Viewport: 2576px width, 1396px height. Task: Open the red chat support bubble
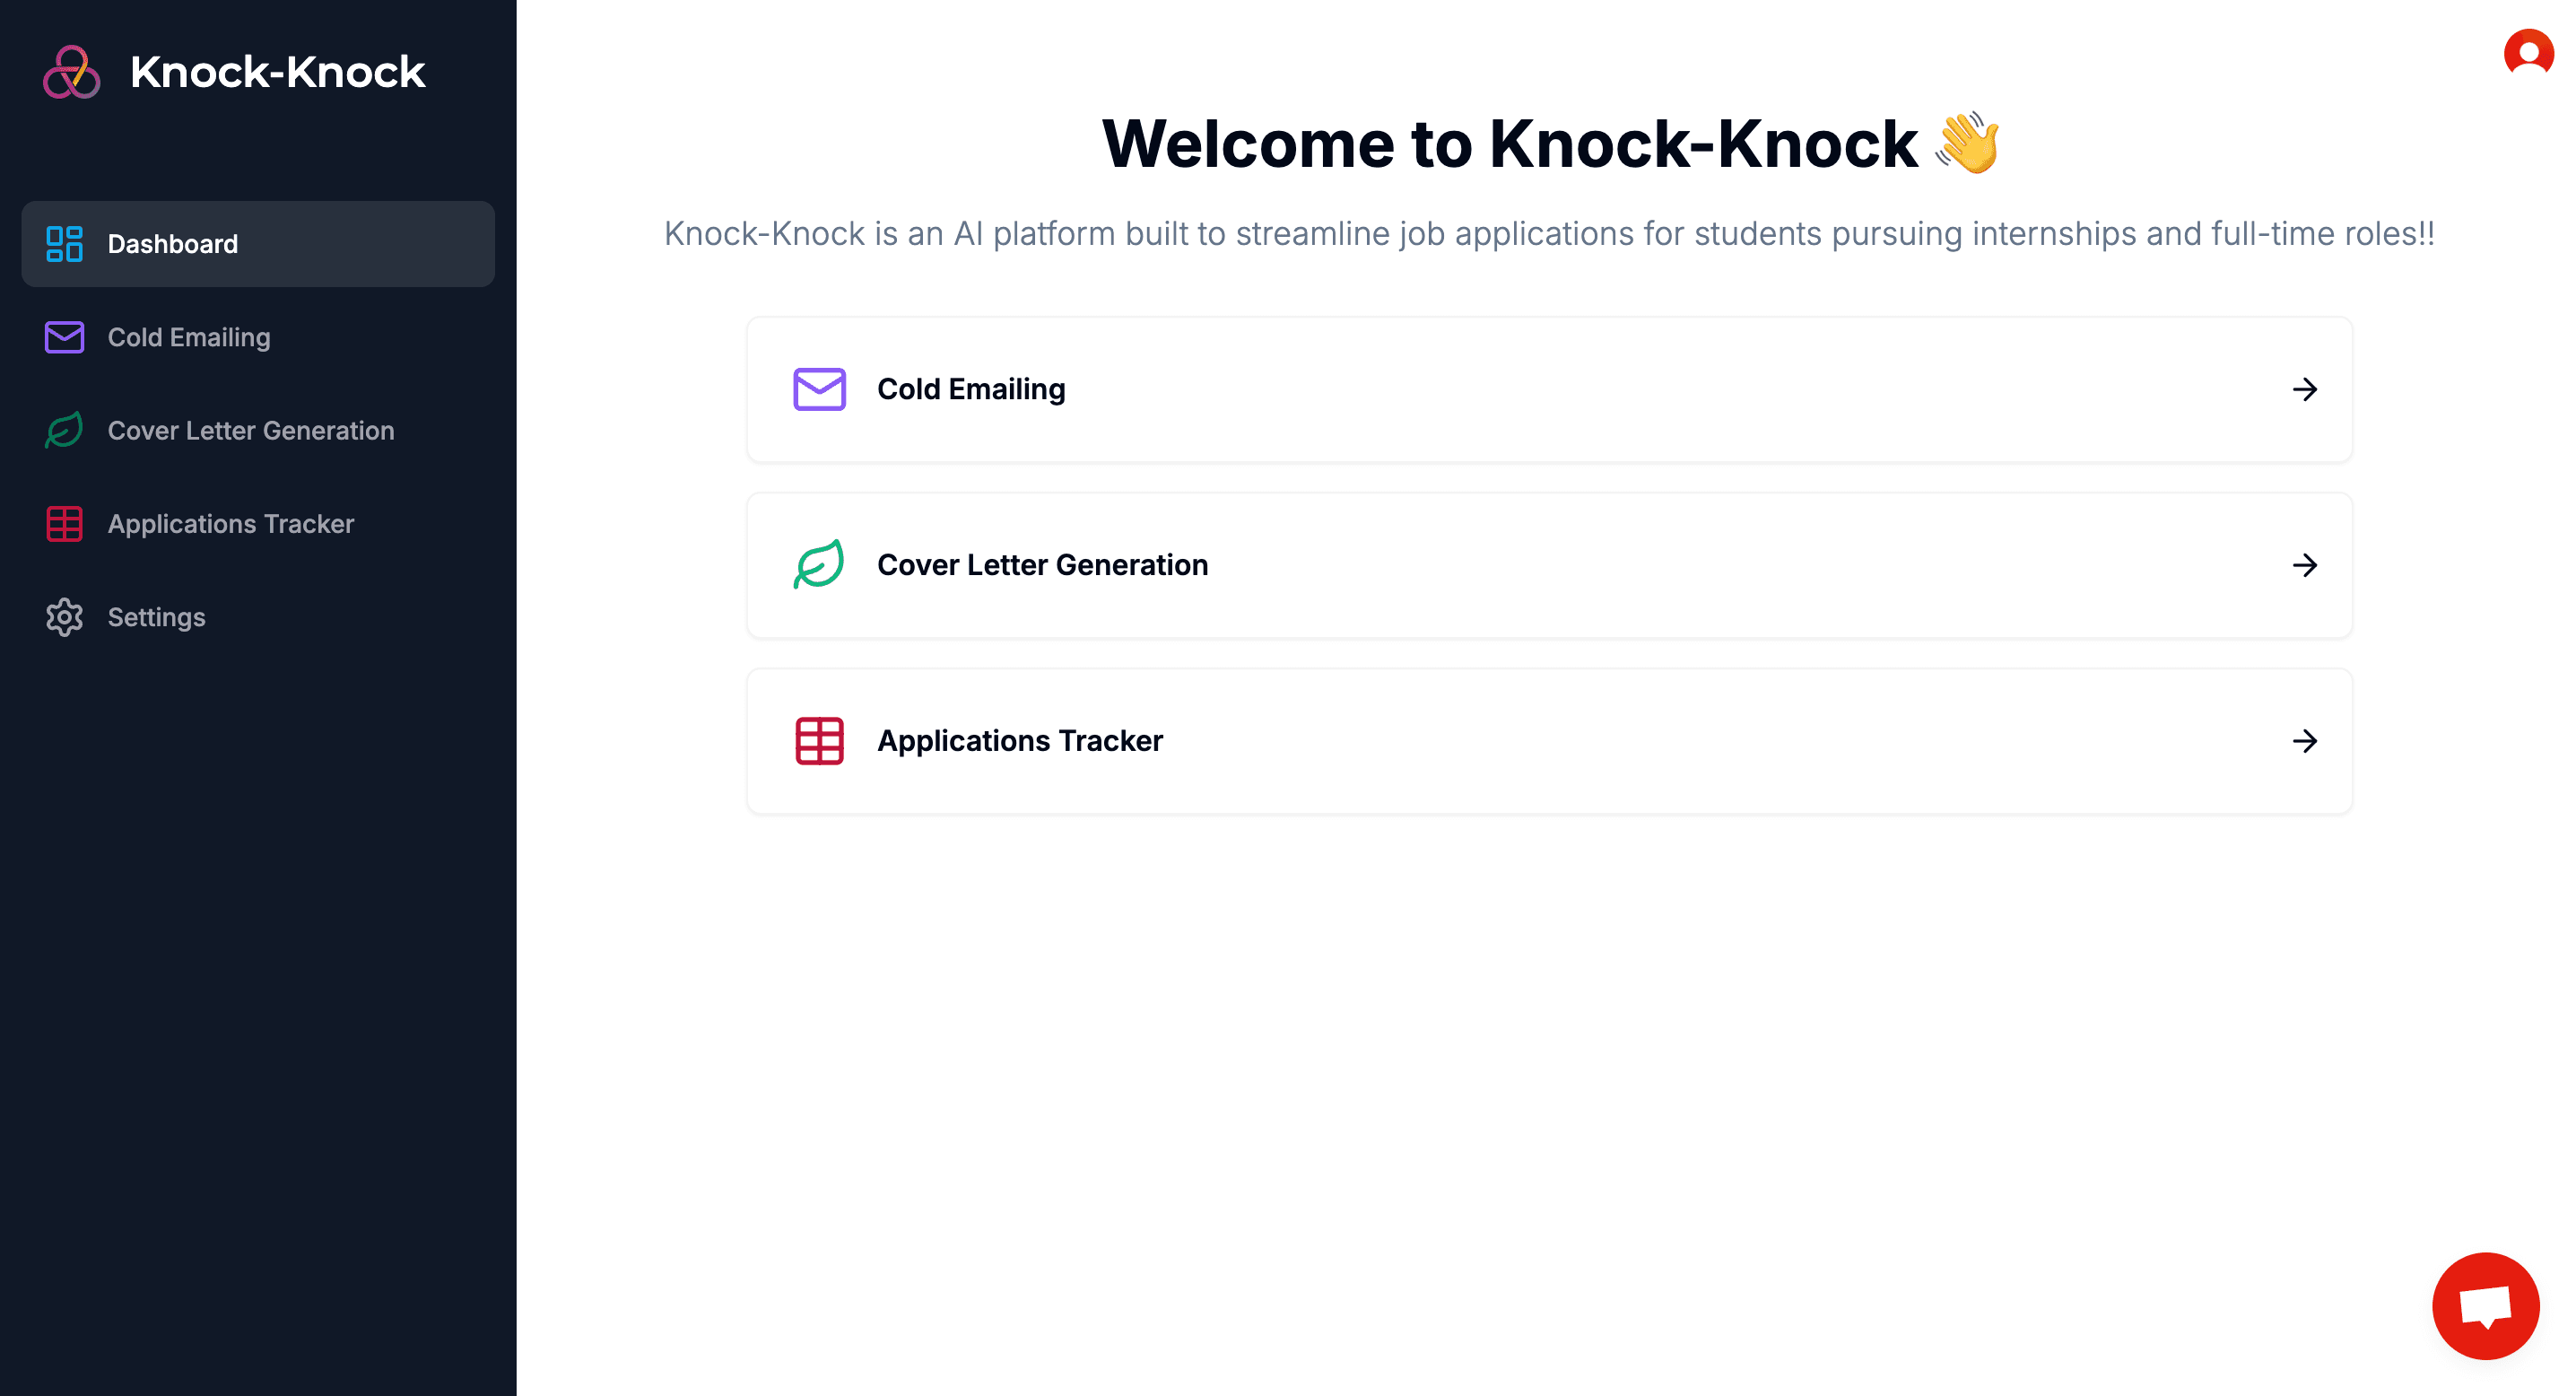2486,1306
